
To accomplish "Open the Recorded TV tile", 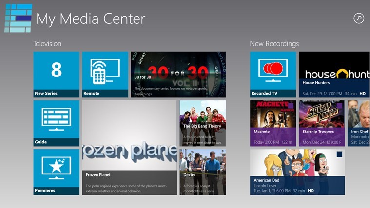I will coord(273,75).
